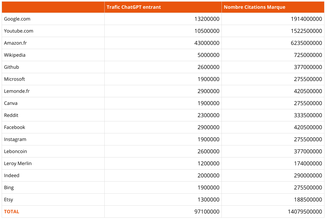Click the Github row label
The image size is (328, 219).
pyautogui.click(x=11, y=67)
